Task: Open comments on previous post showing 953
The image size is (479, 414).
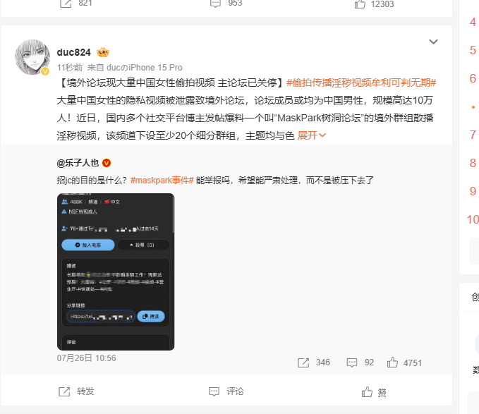Action: pos(226,4)
